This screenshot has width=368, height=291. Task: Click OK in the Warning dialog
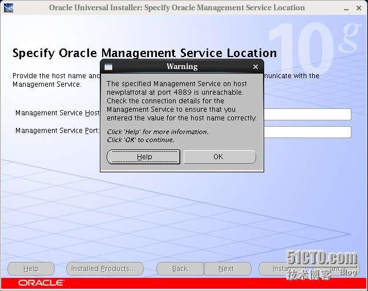tap(220, 157)
